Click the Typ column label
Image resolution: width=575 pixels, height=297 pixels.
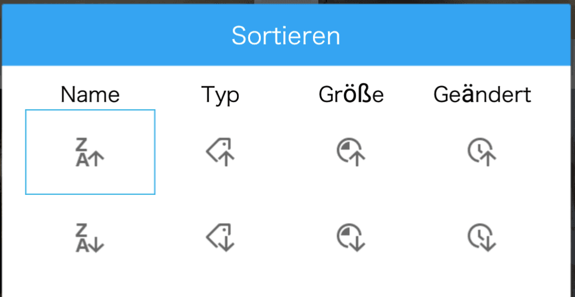pyautogui.click(x=220, y=95)
